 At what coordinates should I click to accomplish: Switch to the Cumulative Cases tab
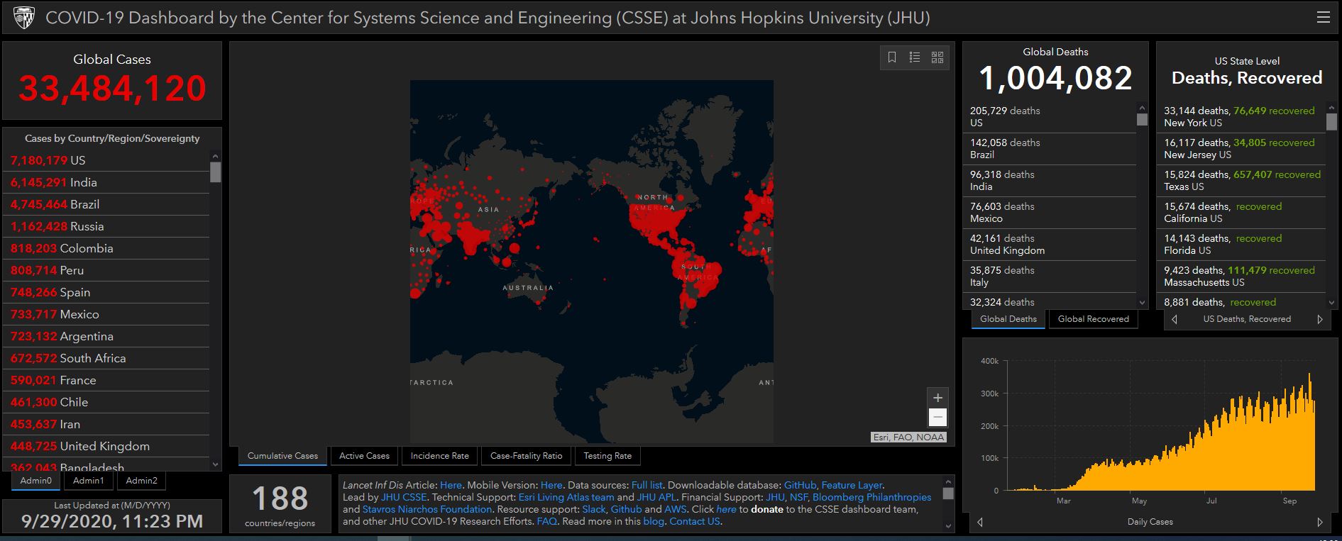[282, 456]
